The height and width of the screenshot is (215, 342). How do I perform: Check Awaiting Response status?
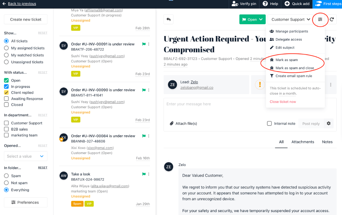tap(6, 99)
